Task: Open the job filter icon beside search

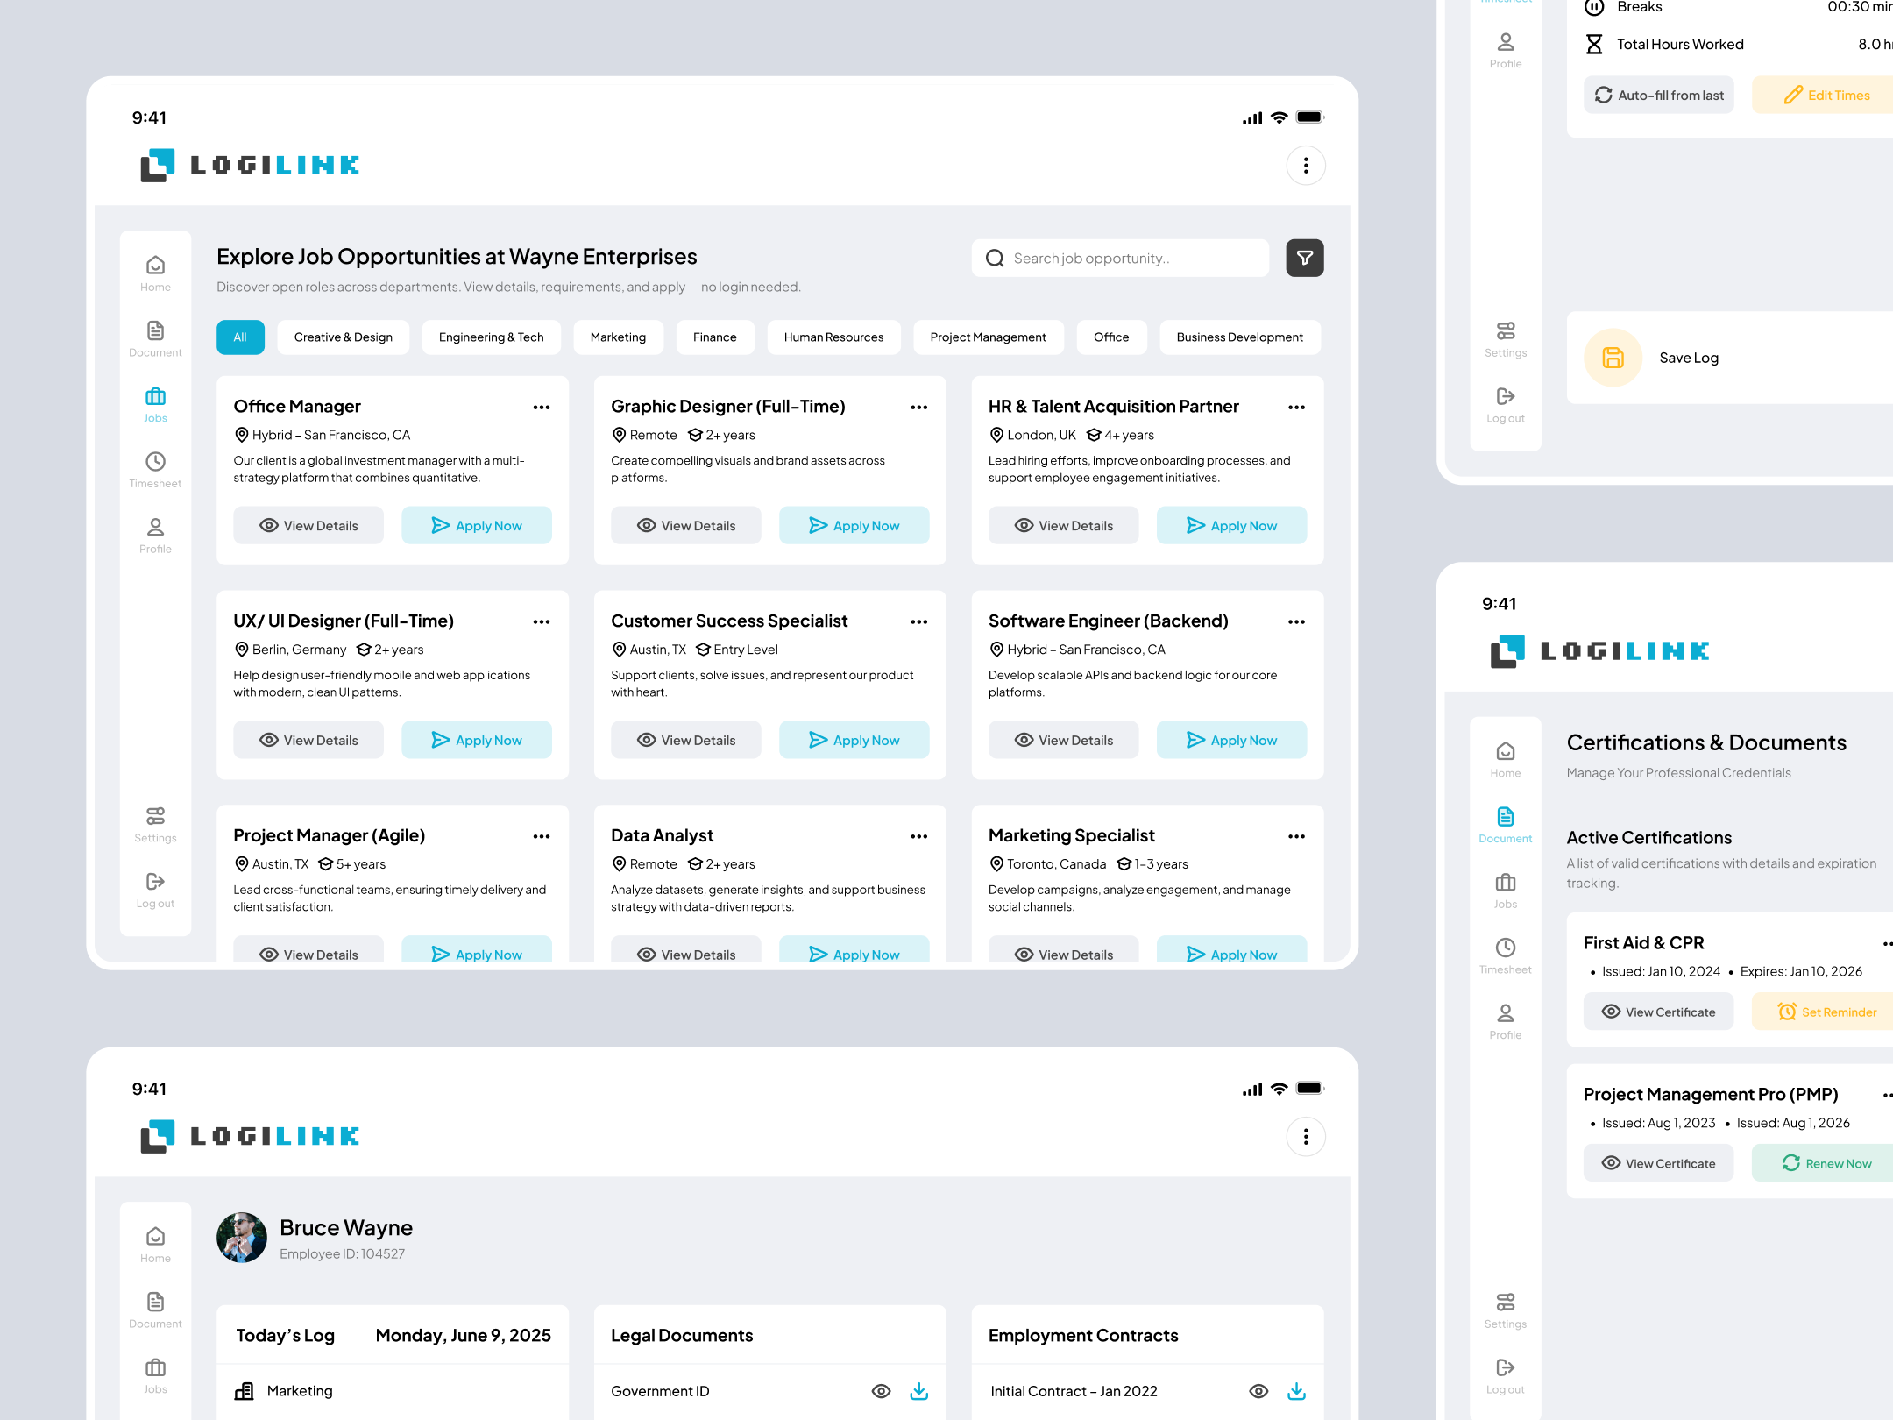Action: click(x=1305, y=258)
